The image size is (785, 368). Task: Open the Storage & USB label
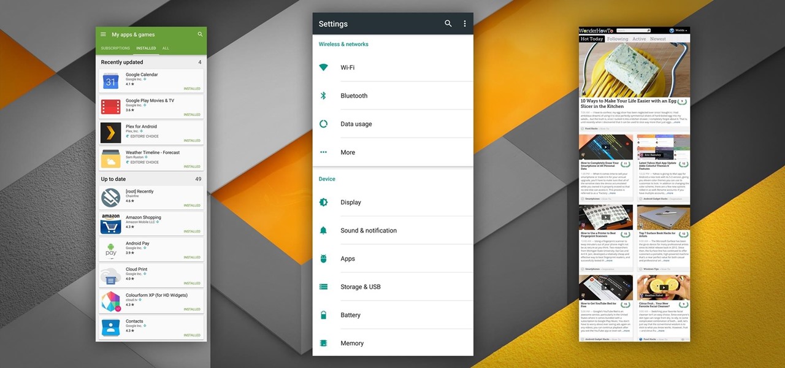(x=361, y=287)
